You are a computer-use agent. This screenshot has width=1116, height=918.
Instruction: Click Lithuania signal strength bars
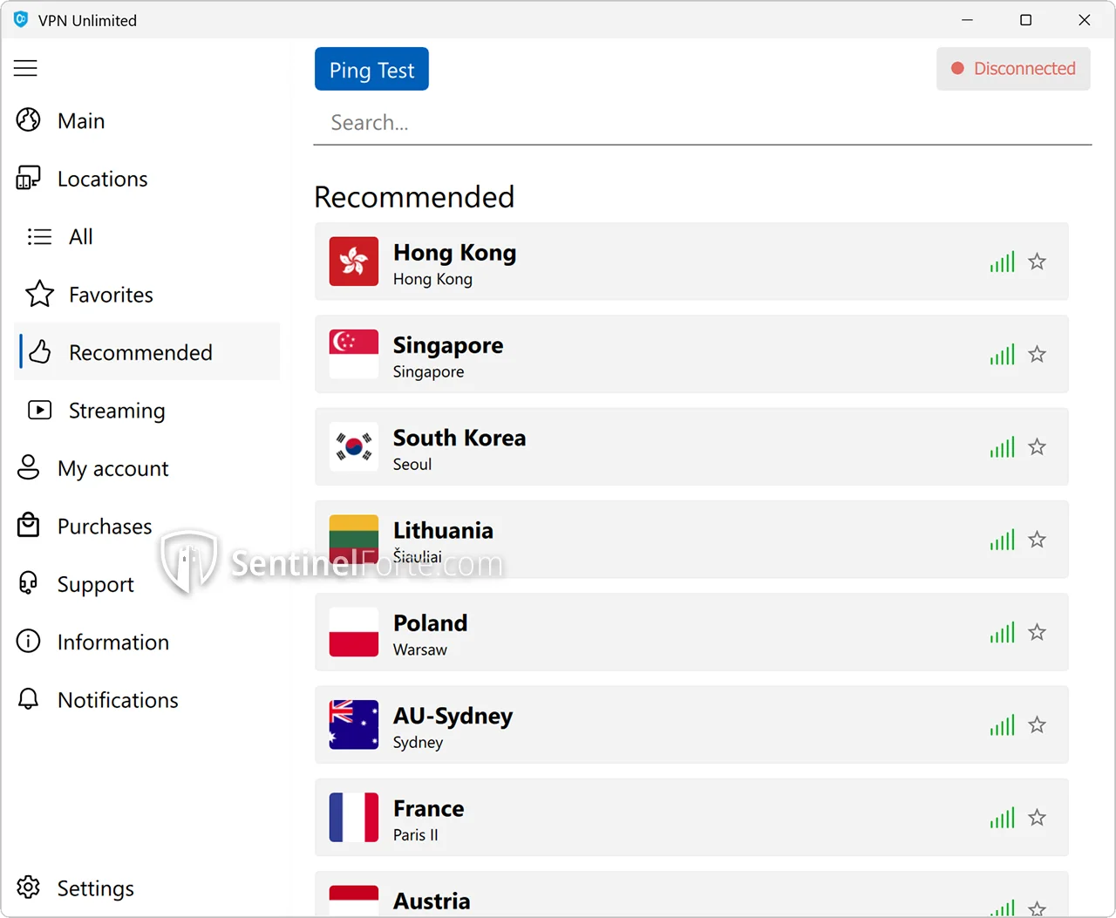tap(1002, 540)
